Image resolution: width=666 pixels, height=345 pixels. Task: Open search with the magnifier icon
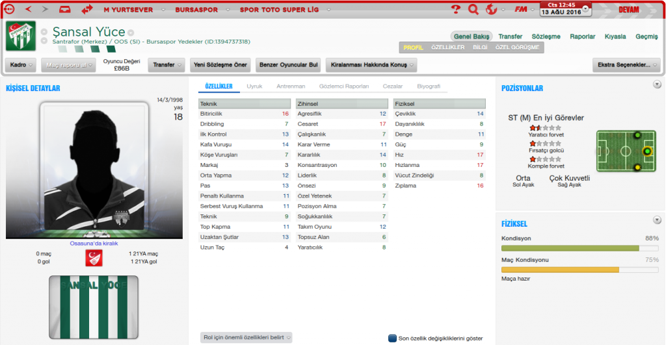click(473, 9)
